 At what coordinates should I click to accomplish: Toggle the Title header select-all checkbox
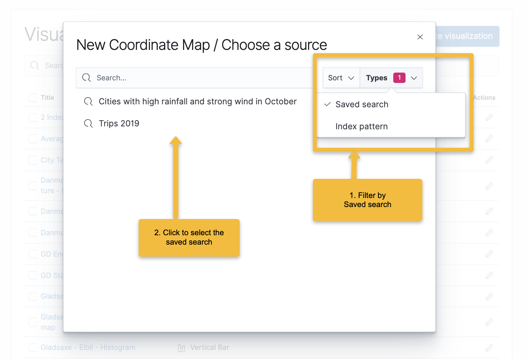pos(32,98)
